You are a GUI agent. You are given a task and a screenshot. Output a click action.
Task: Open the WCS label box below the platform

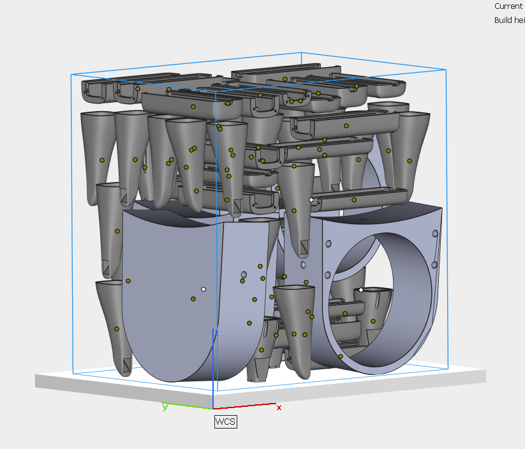coord(226,421)
